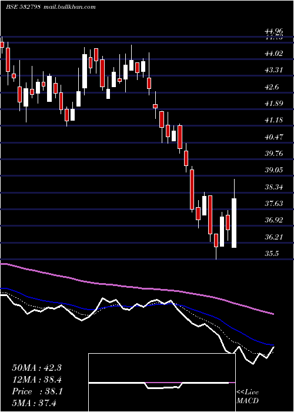Select the 41.89 price level label

coord(274,104)
